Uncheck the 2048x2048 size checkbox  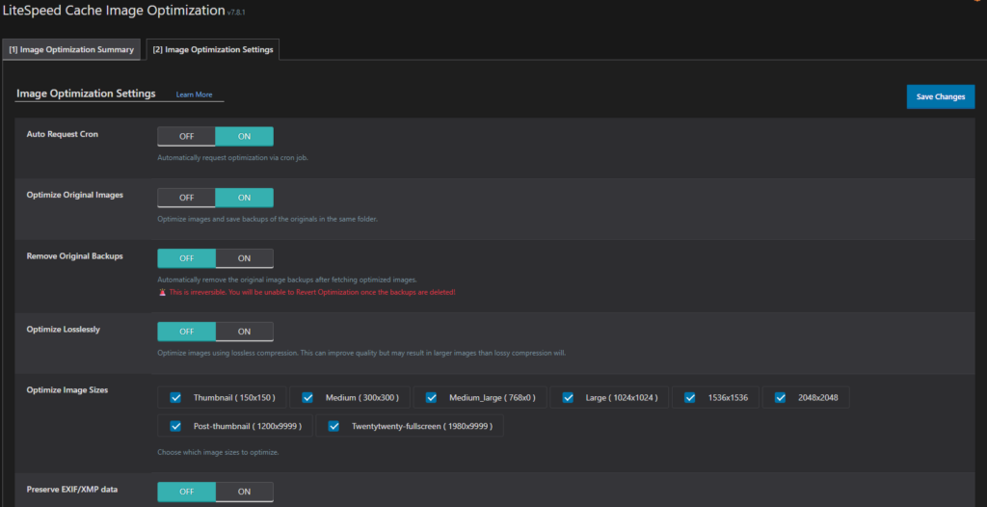coord(781,397)
